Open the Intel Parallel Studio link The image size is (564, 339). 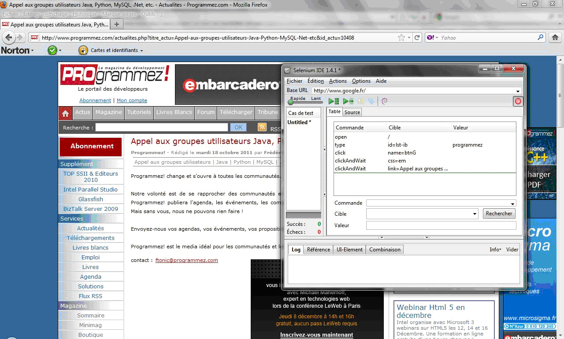coord(90,189)
